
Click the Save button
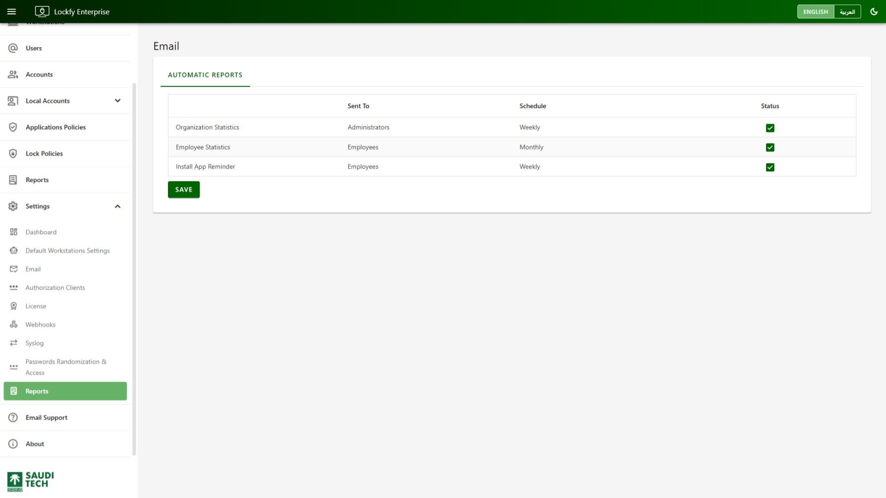pos(184,189)
